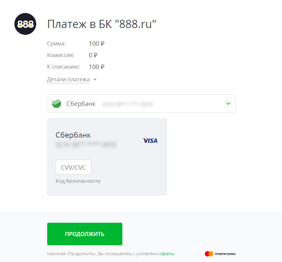
Task: Click the ПРОДОЛЖИТЬ button
Action: 85,234
